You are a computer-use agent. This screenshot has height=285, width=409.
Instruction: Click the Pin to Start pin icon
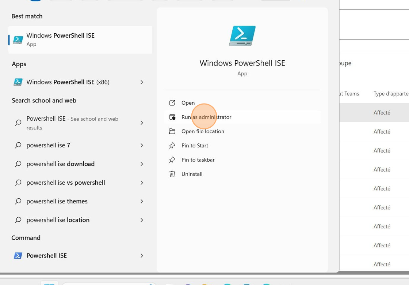pyautogui.click(x=172, y=146)
